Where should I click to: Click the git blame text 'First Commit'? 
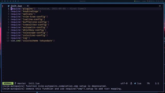click(x=78, y=9)
